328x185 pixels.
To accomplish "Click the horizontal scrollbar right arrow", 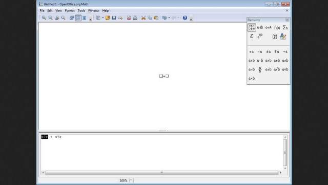I will 280,173.
